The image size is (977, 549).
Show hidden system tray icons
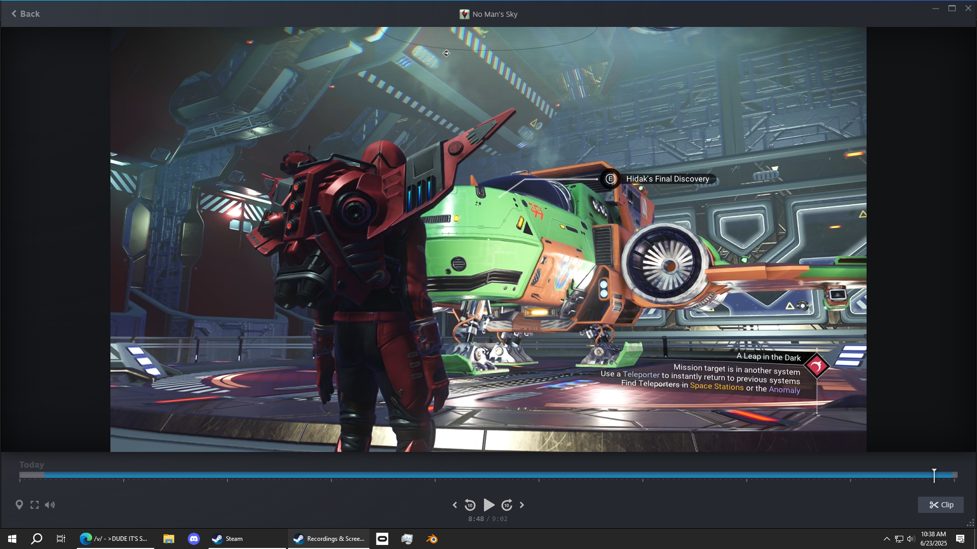(886, 539)
